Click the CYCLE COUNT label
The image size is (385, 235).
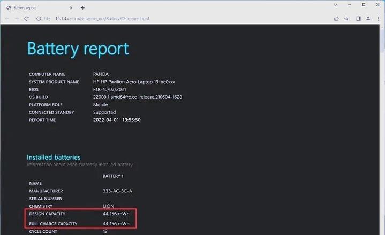pyautogui.click(x=43, y=231)
